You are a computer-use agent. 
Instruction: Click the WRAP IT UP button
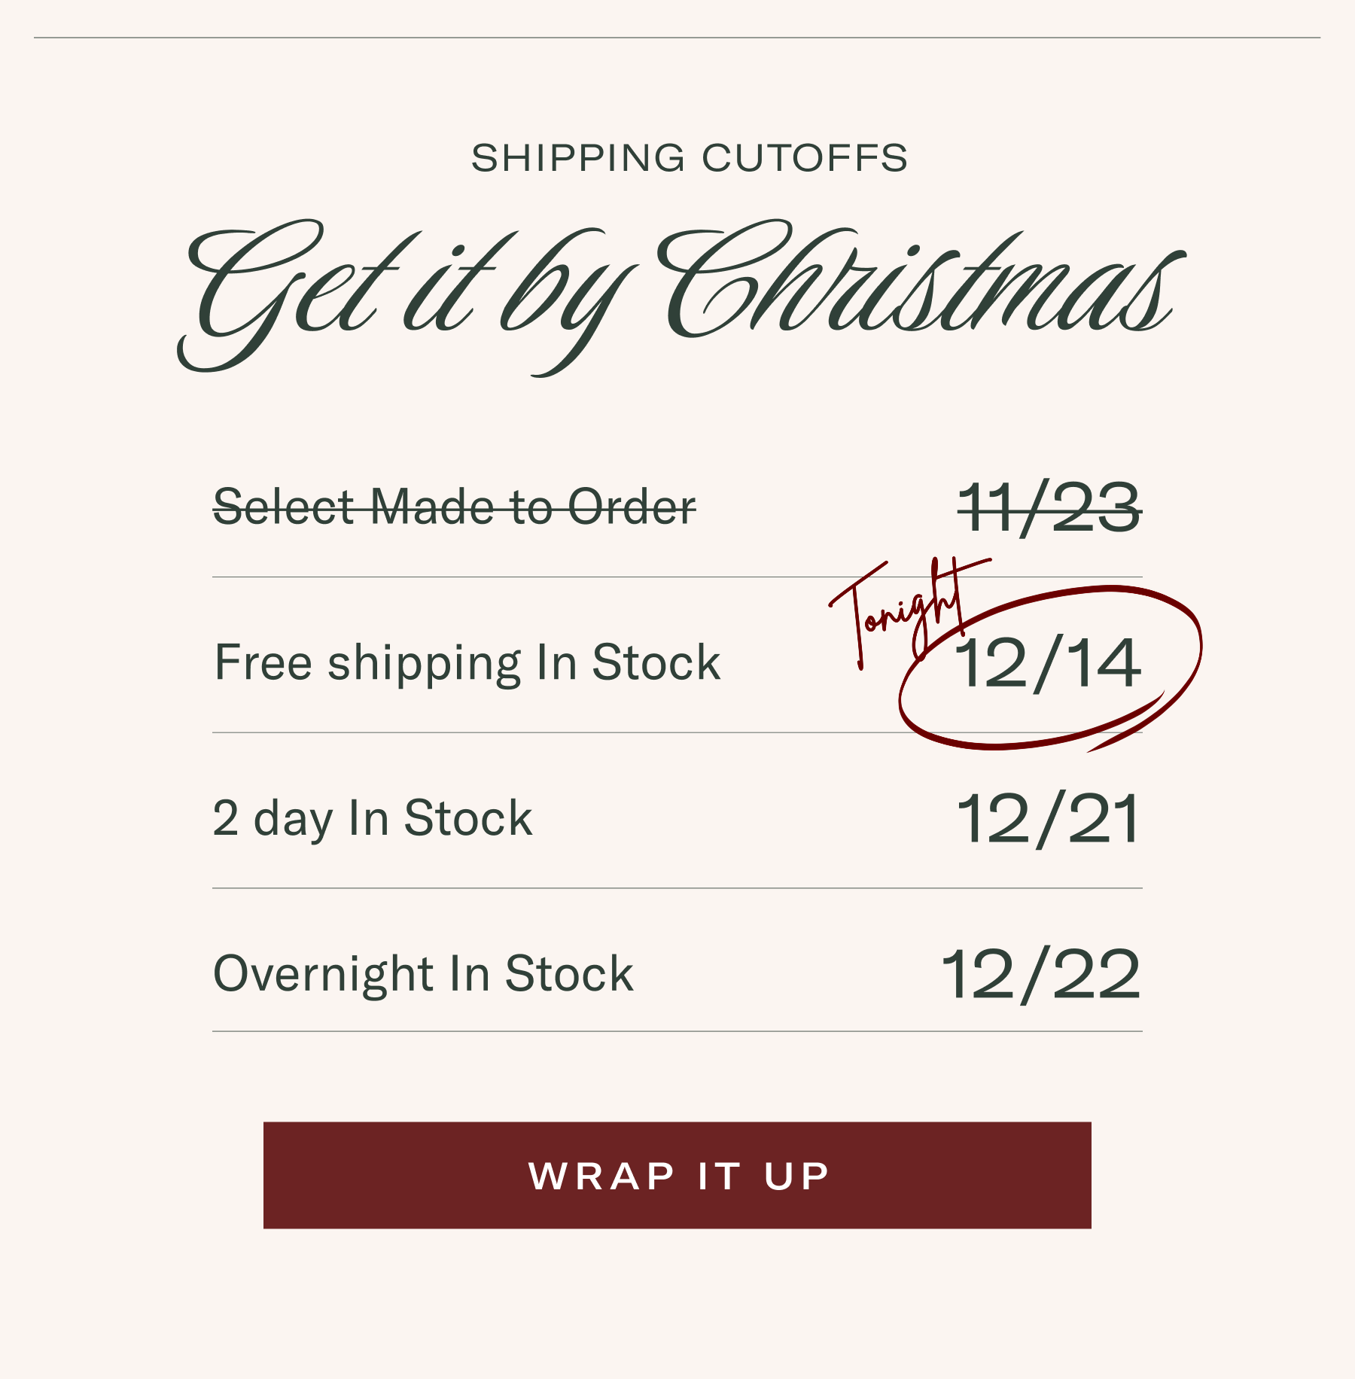(677, 1175)
